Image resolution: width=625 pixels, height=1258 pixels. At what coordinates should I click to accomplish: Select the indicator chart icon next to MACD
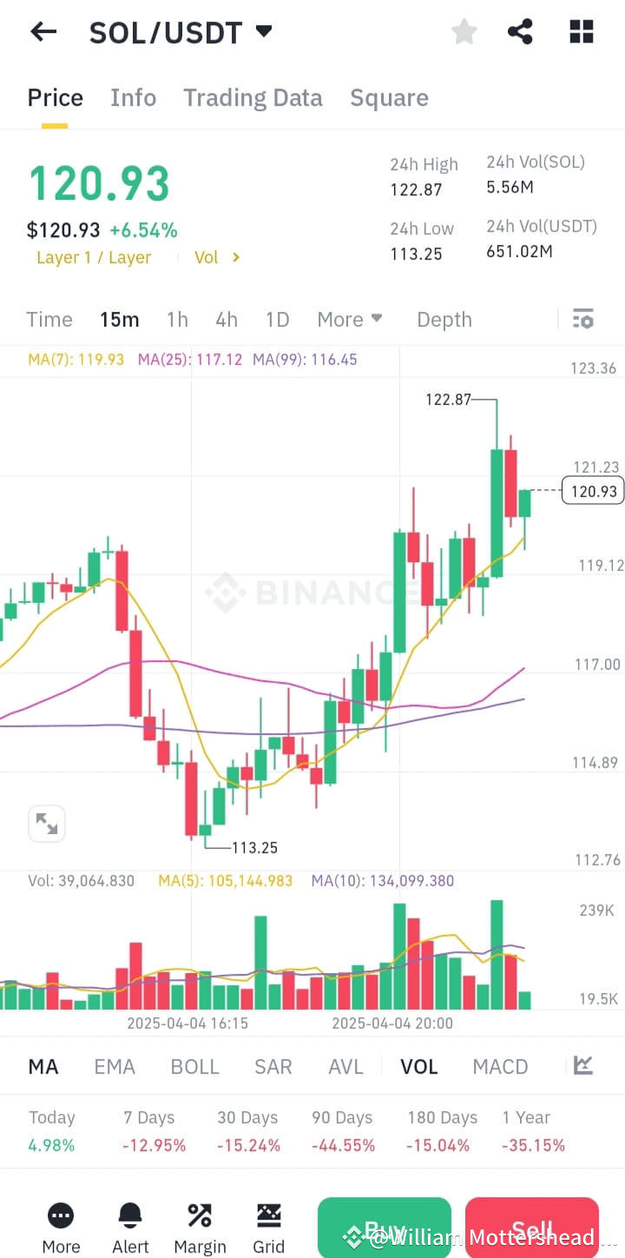coord(582,1065)
